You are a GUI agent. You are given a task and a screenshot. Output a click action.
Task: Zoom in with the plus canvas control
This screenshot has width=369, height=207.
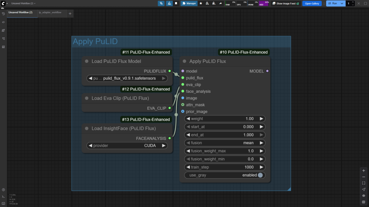pyautogui.click(x=364, y=171)
